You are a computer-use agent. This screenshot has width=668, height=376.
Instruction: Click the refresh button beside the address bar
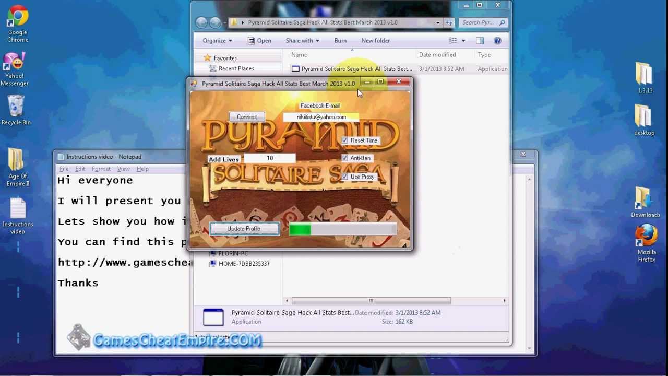449,22
